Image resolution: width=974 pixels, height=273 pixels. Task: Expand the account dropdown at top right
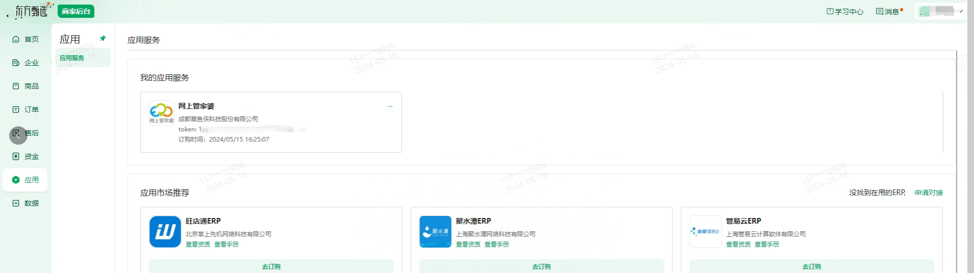(x=942, y=11)
